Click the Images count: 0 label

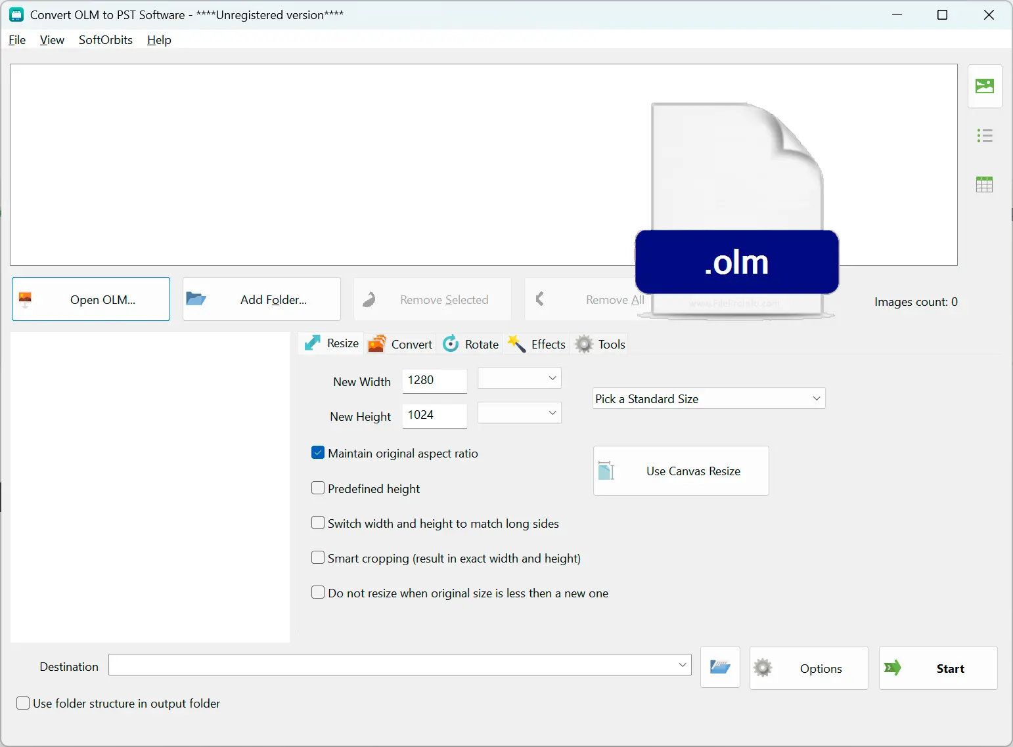pos(916,302)
